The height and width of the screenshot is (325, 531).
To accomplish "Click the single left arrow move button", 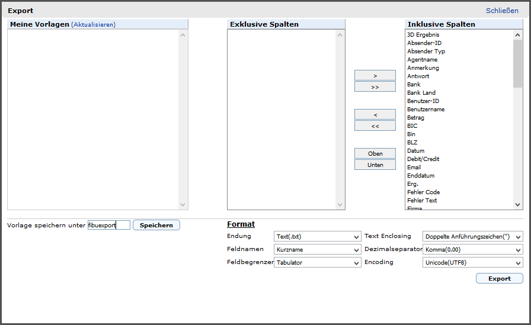I will tap(375, 115).
